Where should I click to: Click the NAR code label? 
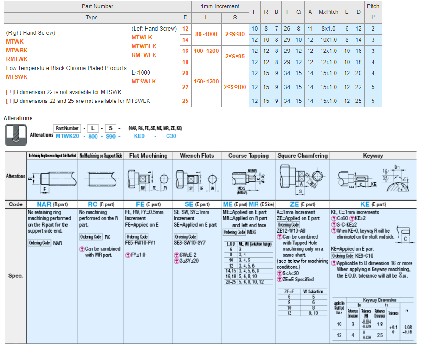[44, 204]
